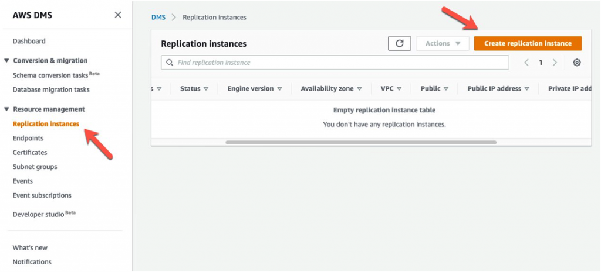The width and height of the screenshot is (601, 272).
Task: Click Create replication instance button
Action: (528, 43)
